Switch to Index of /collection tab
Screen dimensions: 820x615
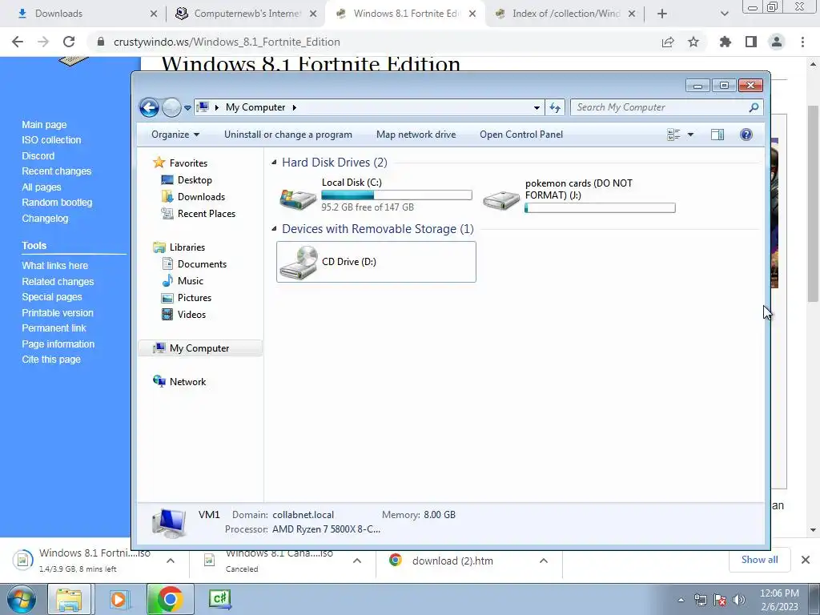tap(565, 14)
